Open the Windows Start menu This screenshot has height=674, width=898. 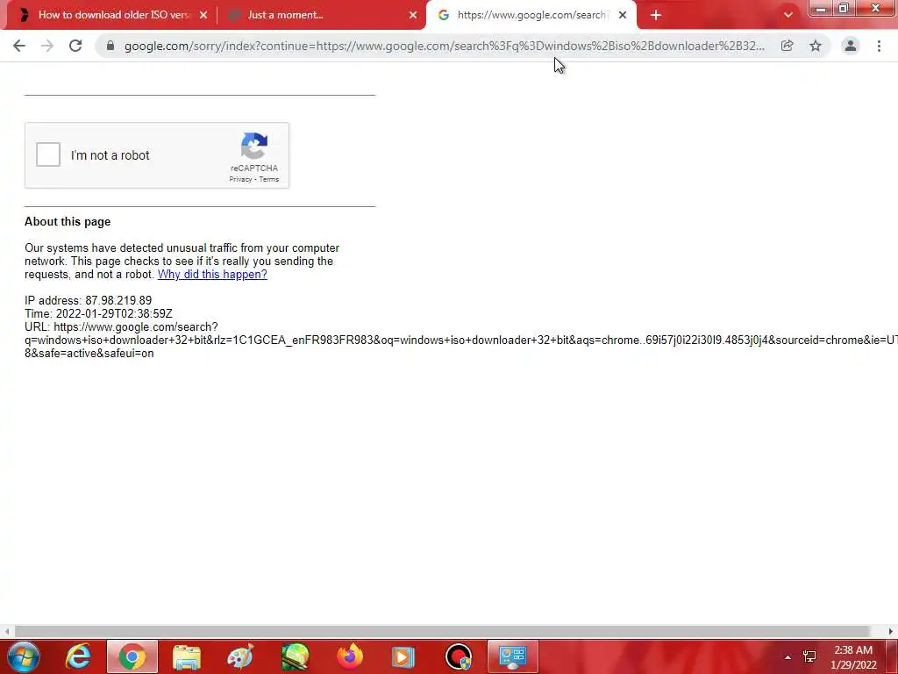point(24,656)
